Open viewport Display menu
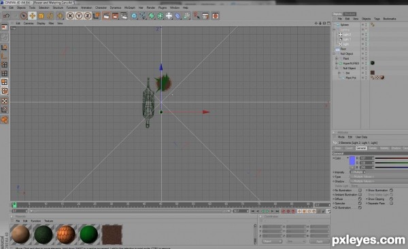The image size is (408, 249). (41, 23)
